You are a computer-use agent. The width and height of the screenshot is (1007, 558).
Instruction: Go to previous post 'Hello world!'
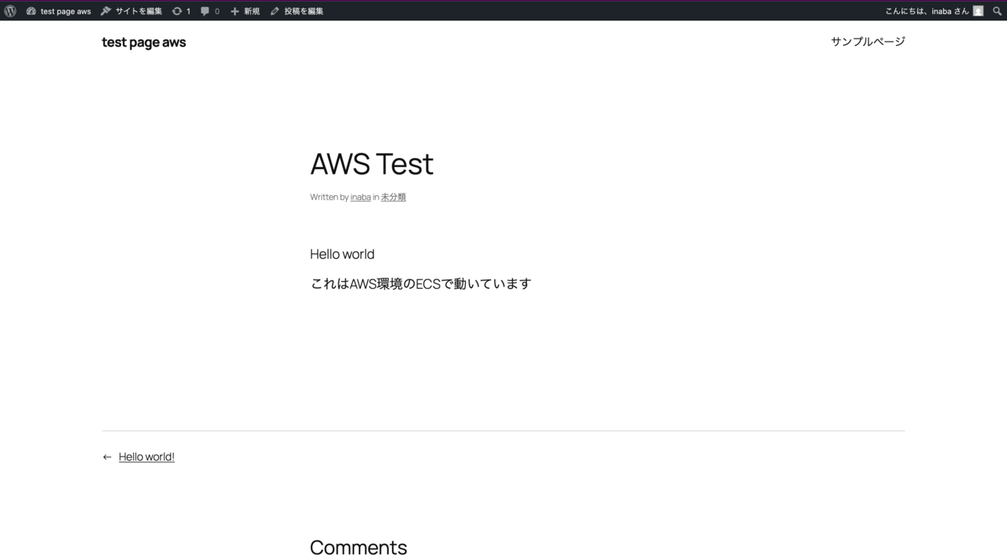click(146, 457)
